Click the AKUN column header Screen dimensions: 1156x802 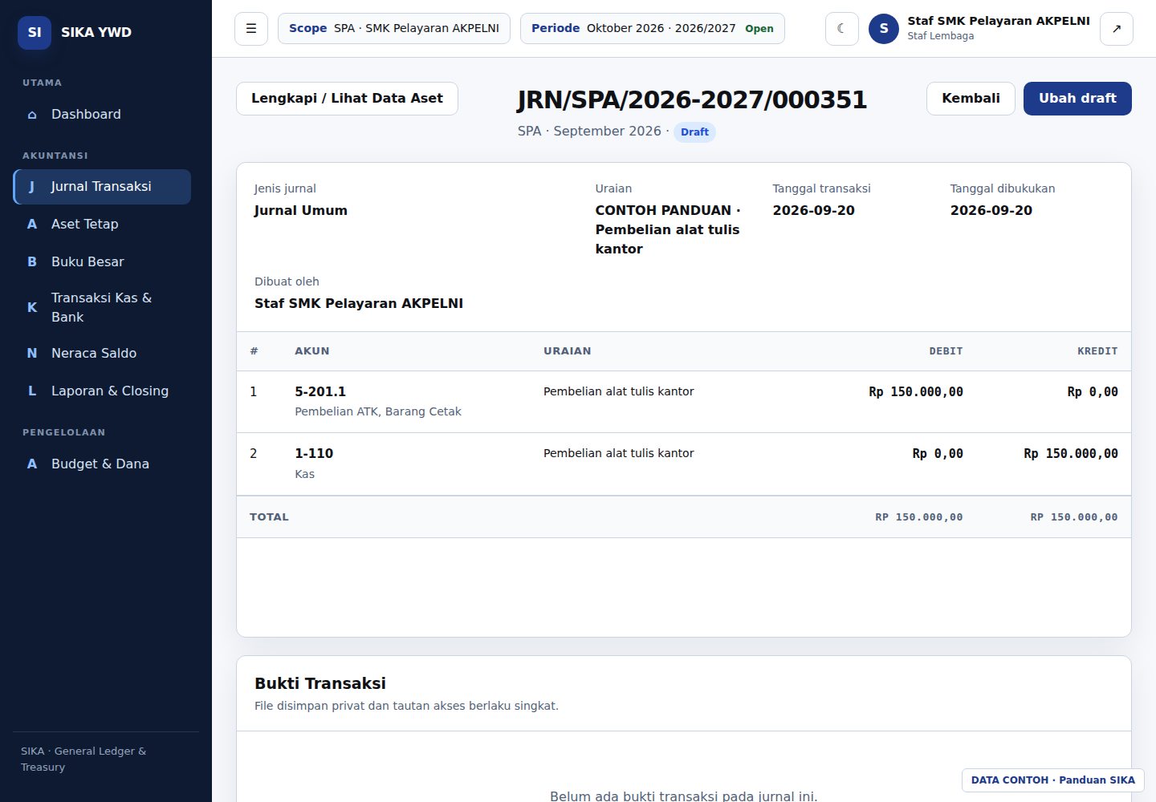(x=312, y=351)
